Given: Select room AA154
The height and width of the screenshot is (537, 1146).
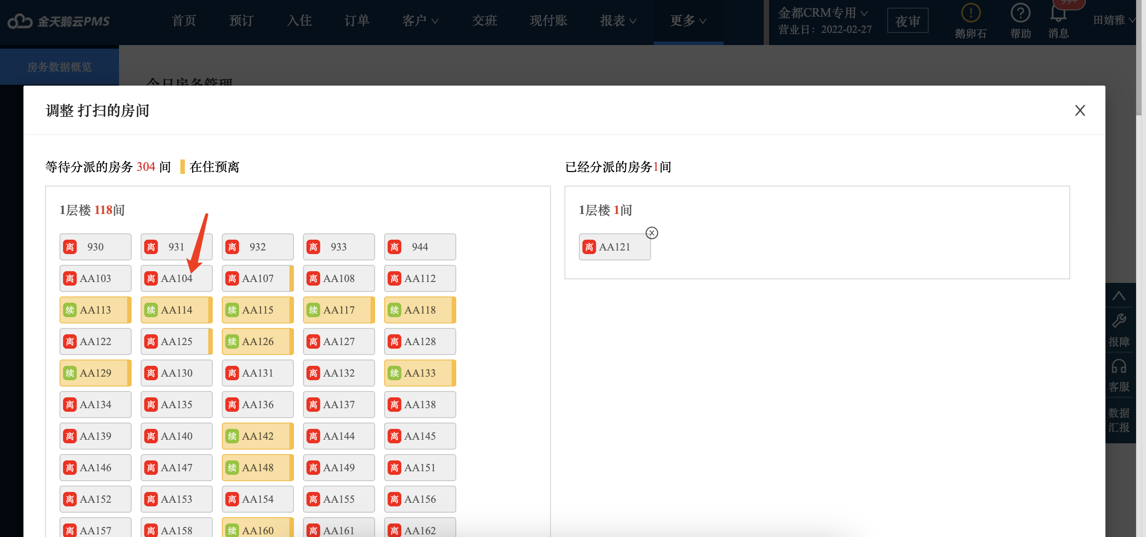Looking at the screenshot, I should [x=258, y=499].
